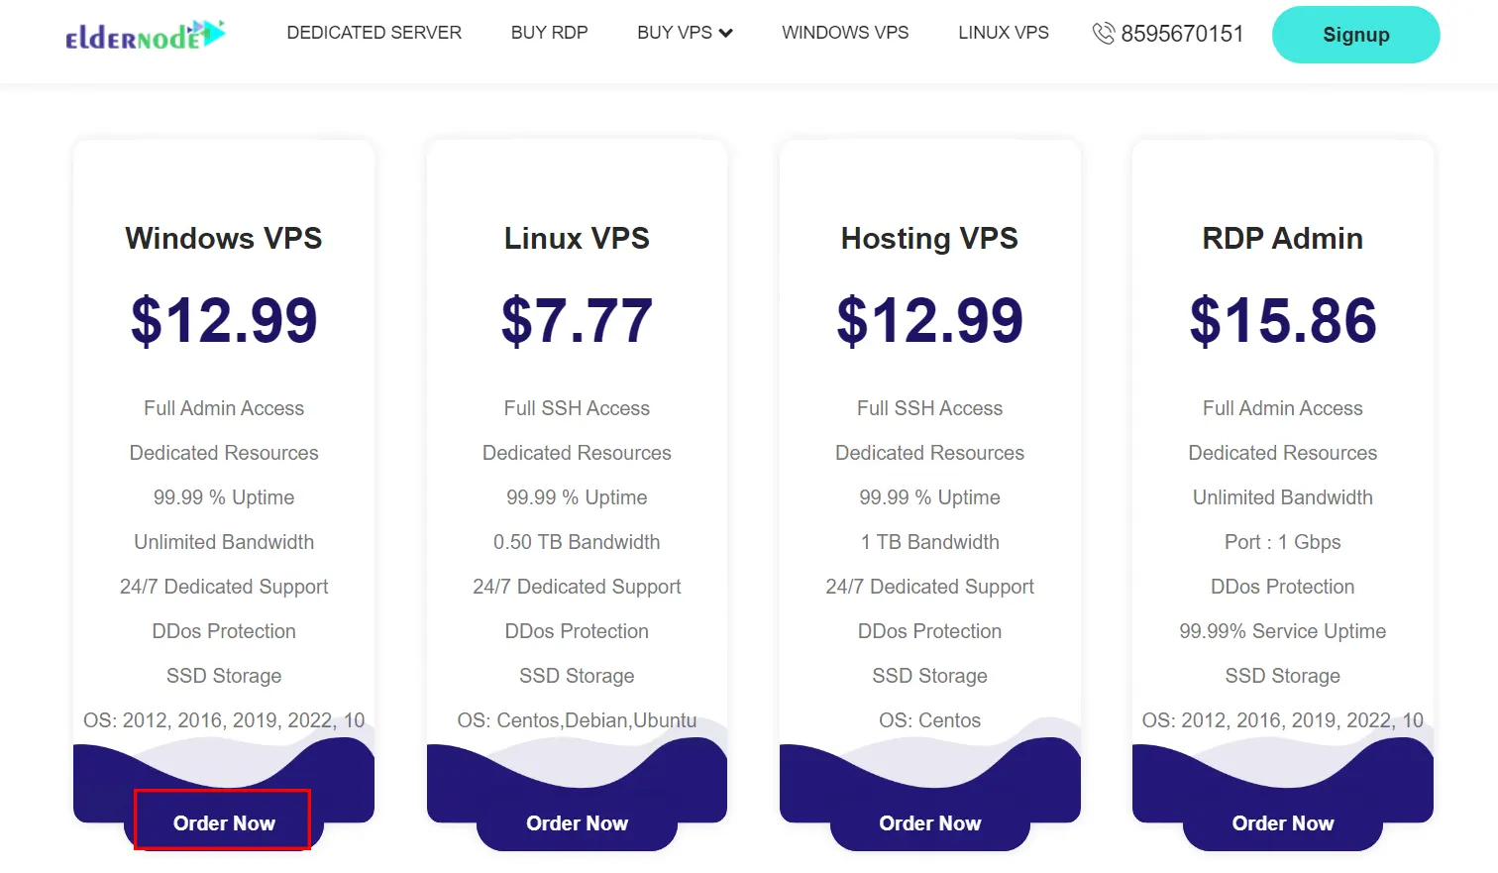The image size is (1498, 873).
Task: Select WINDOWS VPS from the navigation
Action: pyautogui.click(x=845, y=33)
